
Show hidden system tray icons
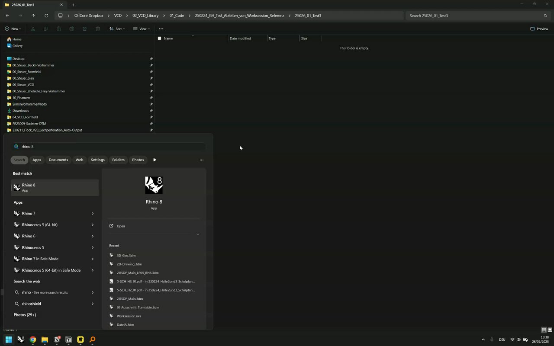click(x=483, y=340)
